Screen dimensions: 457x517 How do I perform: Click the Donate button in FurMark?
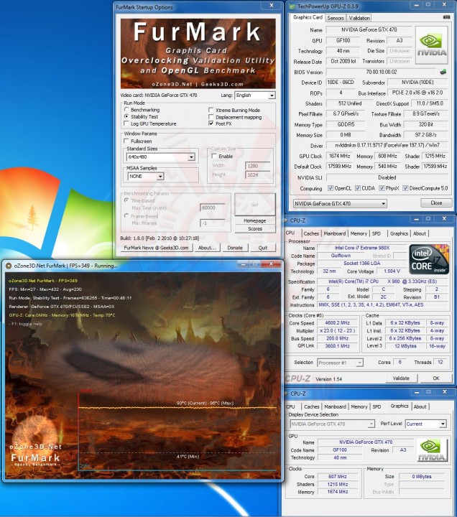[x=235, y=248]
